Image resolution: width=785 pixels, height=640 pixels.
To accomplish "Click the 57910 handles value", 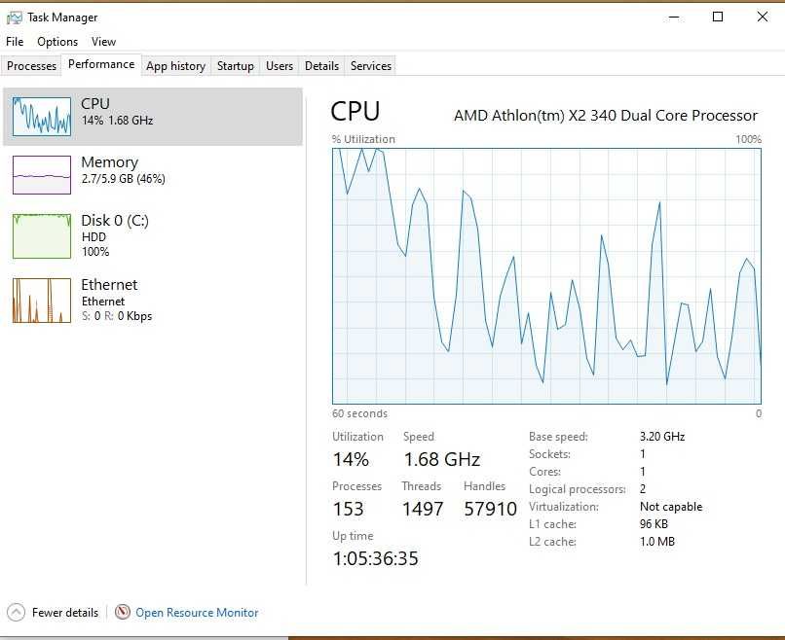I will [x=490, y=509].
